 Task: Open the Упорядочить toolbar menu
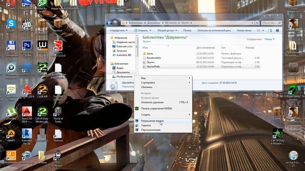[119, 30]
